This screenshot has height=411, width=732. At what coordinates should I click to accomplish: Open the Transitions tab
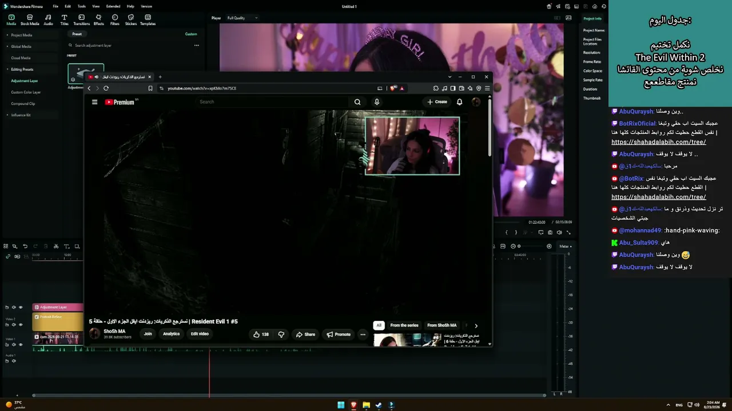(x=81, y=20)
